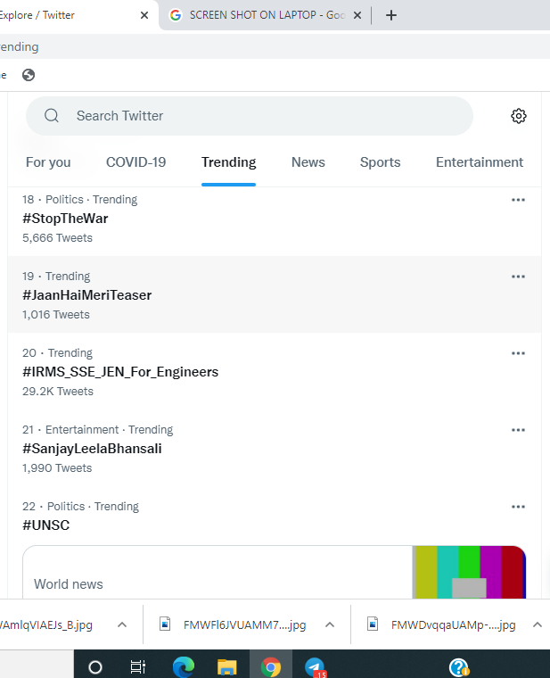Screen dimensions: 550x678
Task: Click file icon of FMWDvqqaUAMp download
Action: click(373, 624)
